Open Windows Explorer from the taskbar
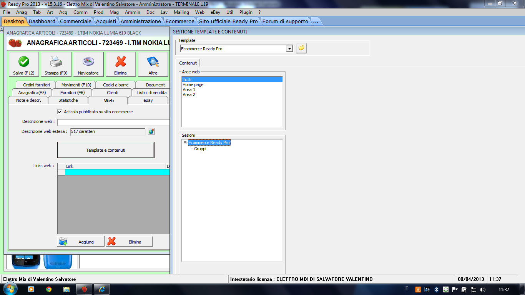 click(66, 289)
